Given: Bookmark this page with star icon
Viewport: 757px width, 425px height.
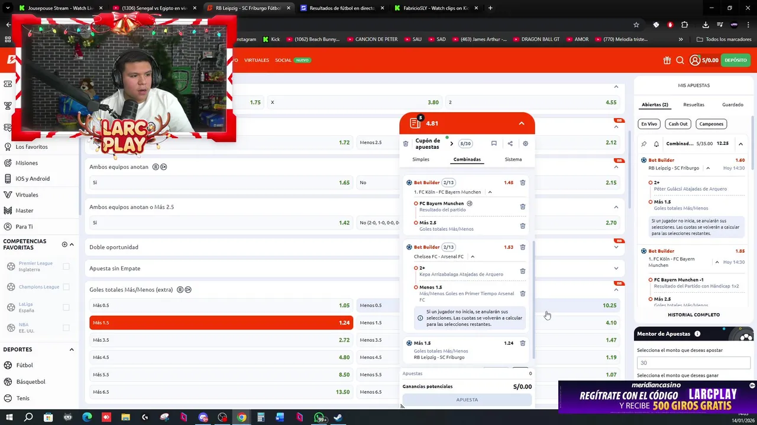Looking at the screenshot, I should 636,25.
